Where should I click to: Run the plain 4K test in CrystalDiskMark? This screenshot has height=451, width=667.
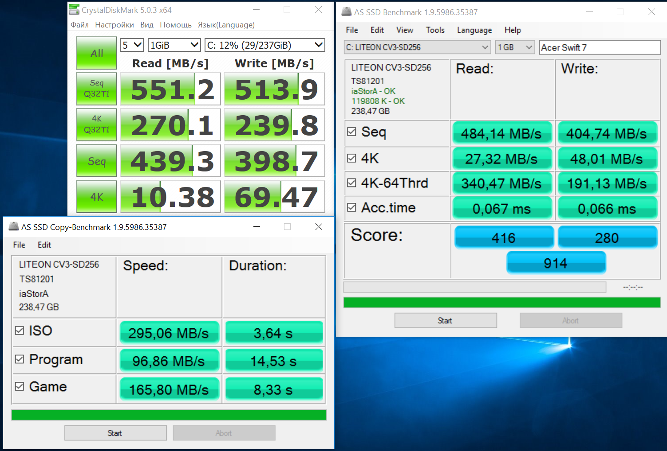click(x=96, y=197)
